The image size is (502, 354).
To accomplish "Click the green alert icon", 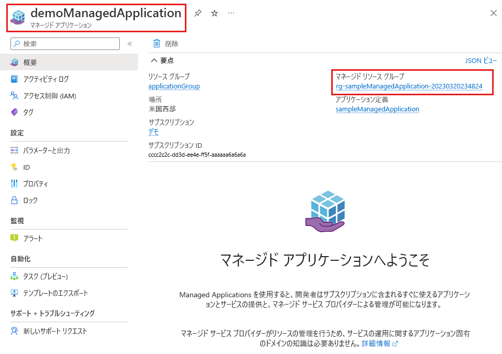I will tap(15, 238).
